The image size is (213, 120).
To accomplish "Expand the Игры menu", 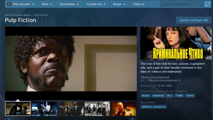I will click(x=47, y=4).
